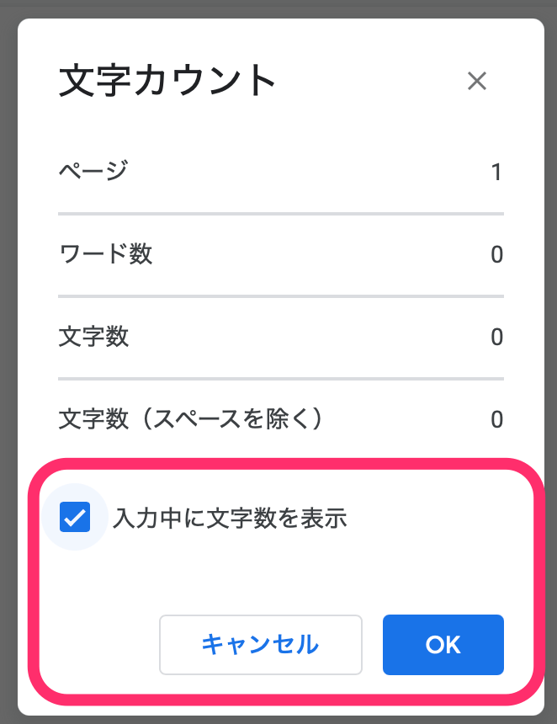The width and height of the screenshot is (557, 724).
Task: Click the page count value 1
Action: (x=496, y=173)
